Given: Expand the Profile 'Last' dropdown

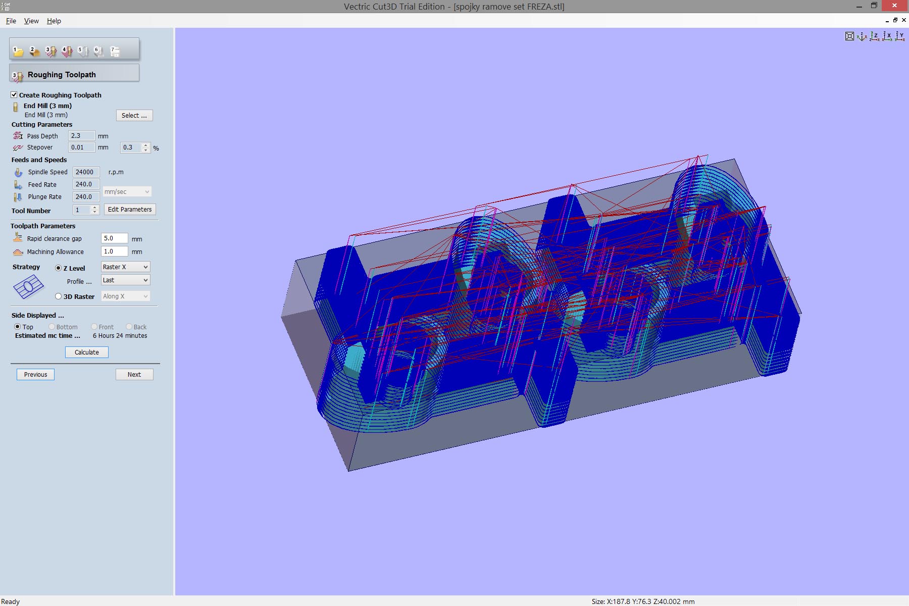Looking at the screenshot, I should (x=125, y=280).
